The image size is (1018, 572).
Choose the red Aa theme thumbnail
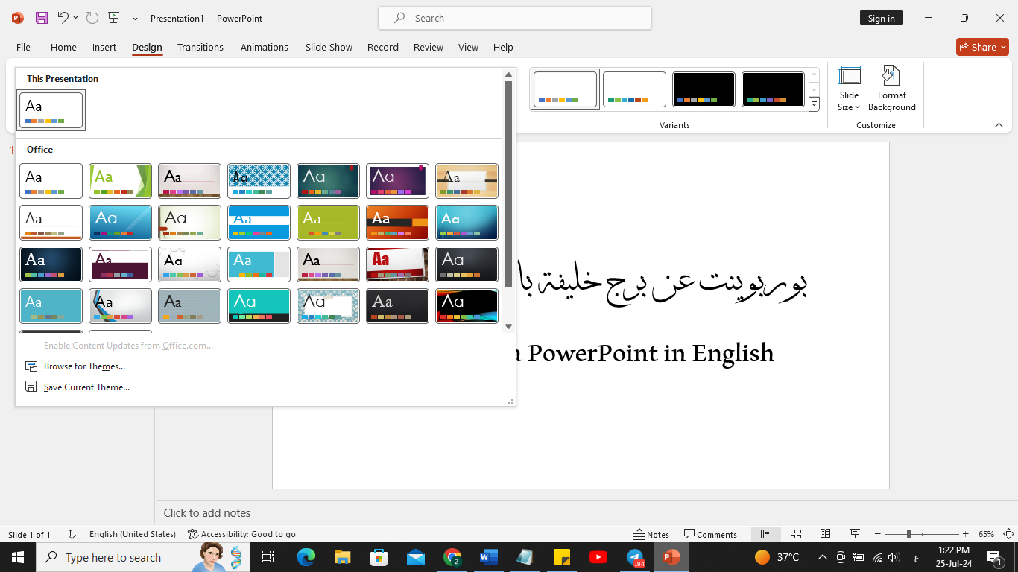[x=397, y=264]
